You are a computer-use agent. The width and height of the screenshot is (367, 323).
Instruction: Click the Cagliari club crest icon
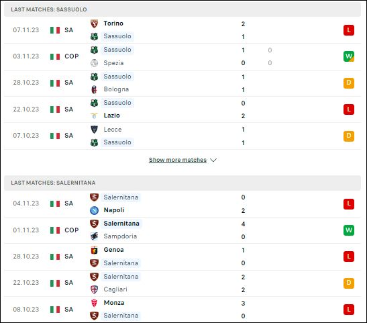click(x=94, y=289)
